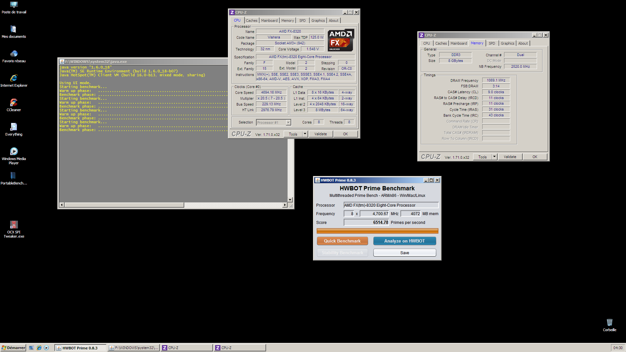The width and height of the screenshot is (626, 352).
Task: Click Score field showing 6514.78
Action: point(366,222)
